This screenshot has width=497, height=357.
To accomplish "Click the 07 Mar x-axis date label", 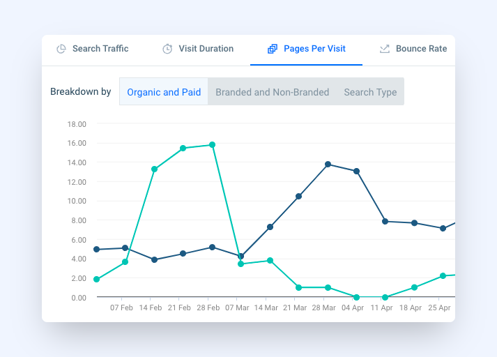I will 237,308.
